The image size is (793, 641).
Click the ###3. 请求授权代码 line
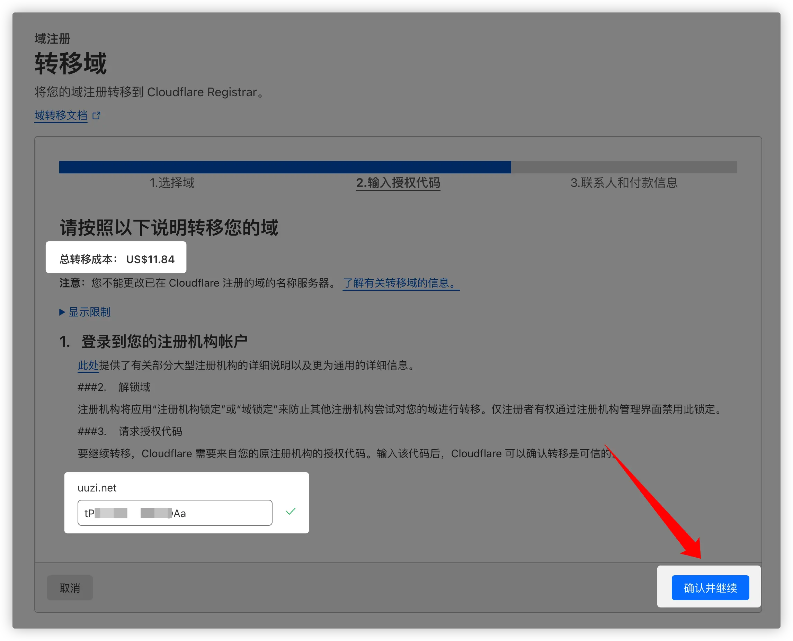130,431
